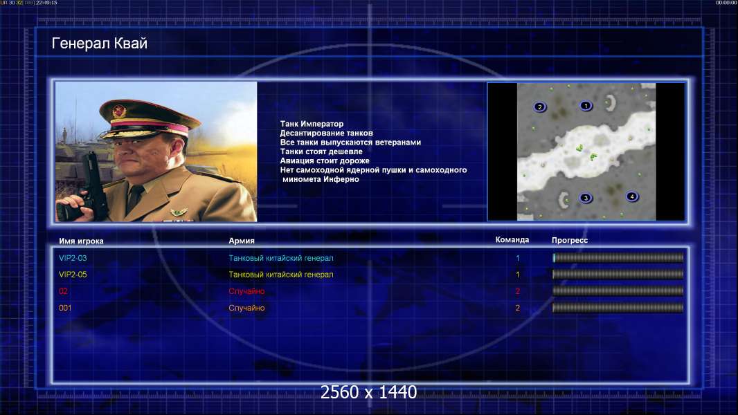Screen dimensions: 738x415
Task: Click the 'Прогресс' column header
Action: click(x=570, y=240)
